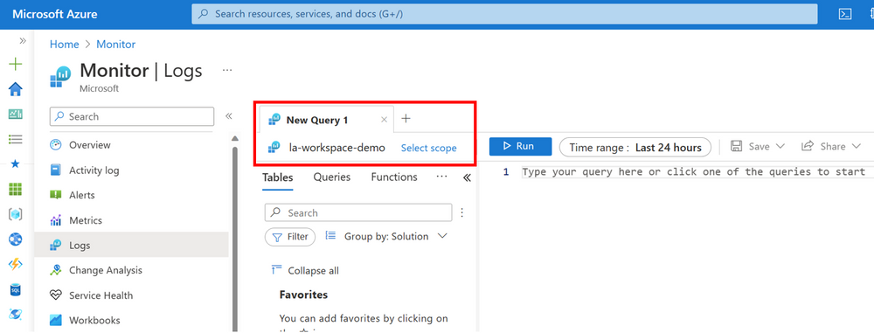The width and height of the screenshot is (874, 333).
Task: Open All services list icon
Action: click(16, 139)
